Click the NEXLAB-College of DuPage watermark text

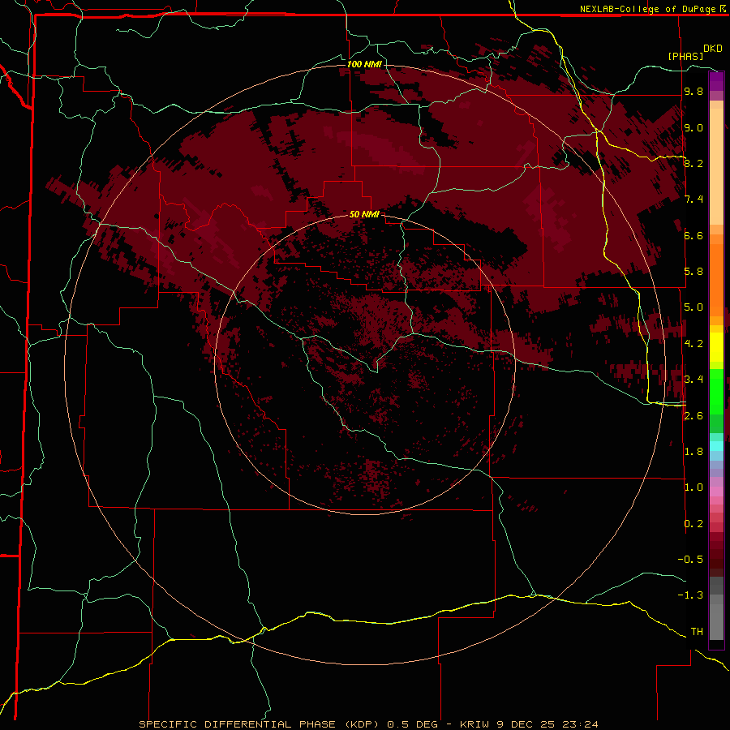pyautogui.click(x=647, y=9)
